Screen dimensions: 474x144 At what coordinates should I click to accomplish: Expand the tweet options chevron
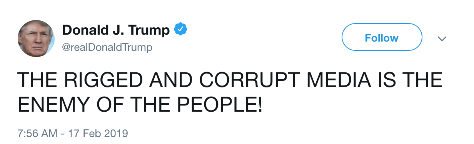click(442, 39)
